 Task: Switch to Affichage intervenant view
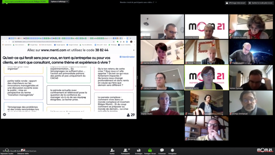235,3
